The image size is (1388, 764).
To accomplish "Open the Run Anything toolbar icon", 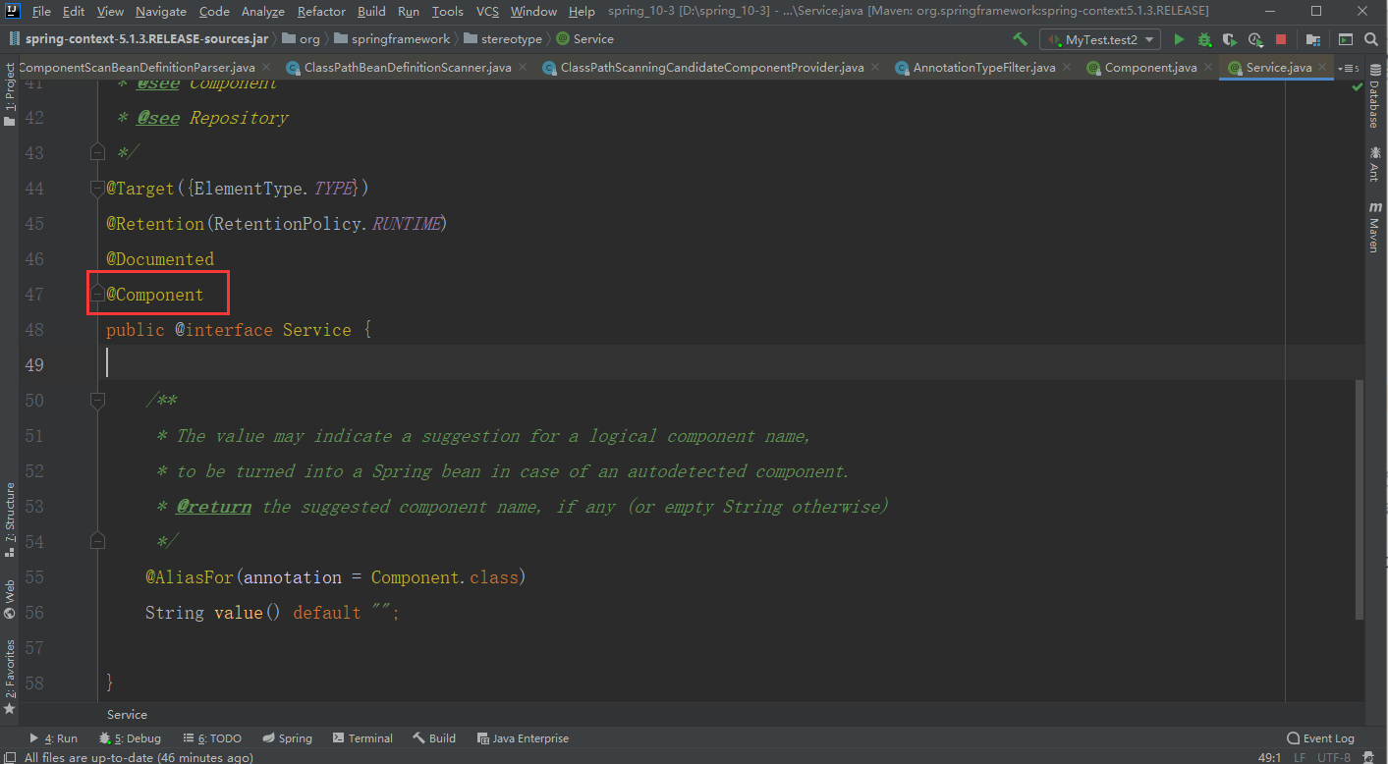I will tap(1346, 39).
